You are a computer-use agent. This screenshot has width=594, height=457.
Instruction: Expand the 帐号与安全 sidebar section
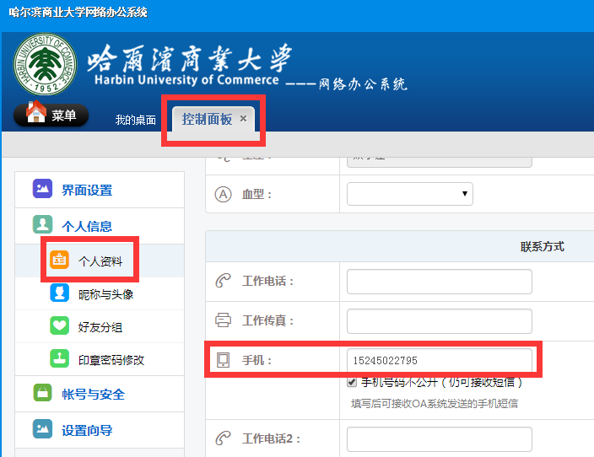pos(93,394)
